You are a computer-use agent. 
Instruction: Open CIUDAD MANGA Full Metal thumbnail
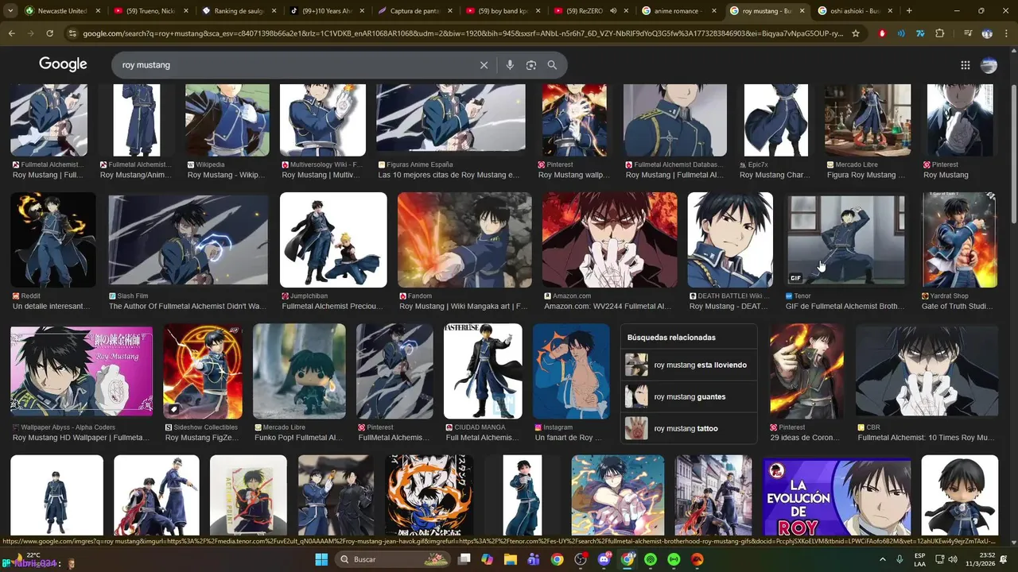pyautogui.click(x=483, y=371)
